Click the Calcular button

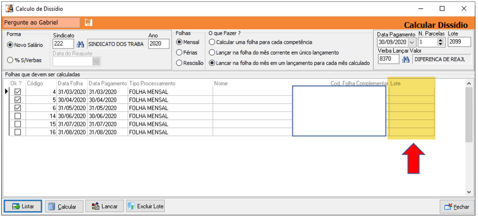tap(64, 206)
